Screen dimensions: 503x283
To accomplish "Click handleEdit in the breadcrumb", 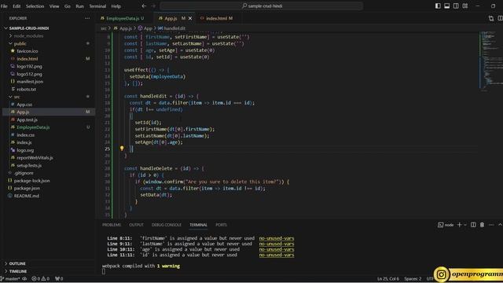I will click(174, 28).
